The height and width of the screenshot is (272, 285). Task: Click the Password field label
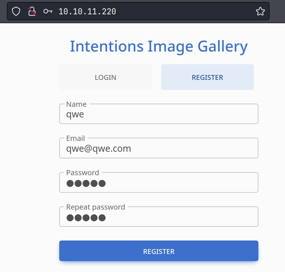coord(83,173)
